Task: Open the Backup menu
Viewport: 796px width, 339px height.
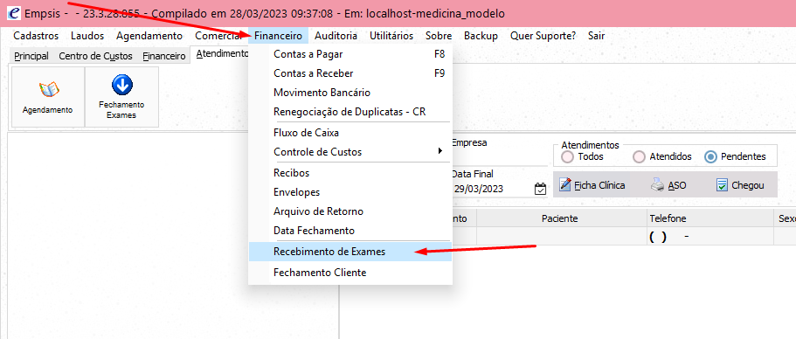Action: coord(481,36)
